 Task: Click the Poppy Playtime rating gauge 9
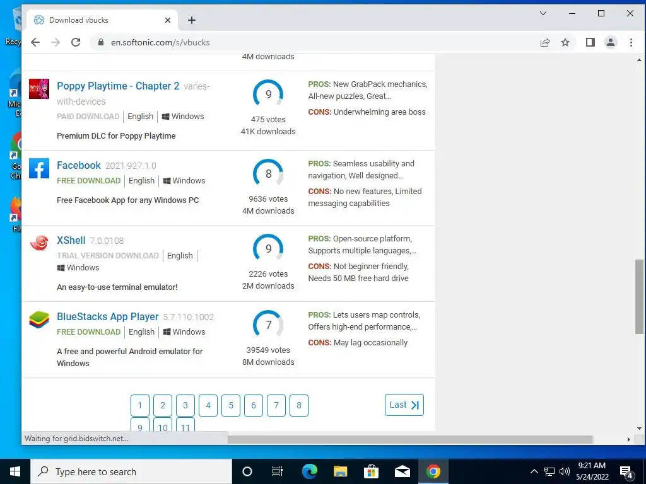[268, 95]
